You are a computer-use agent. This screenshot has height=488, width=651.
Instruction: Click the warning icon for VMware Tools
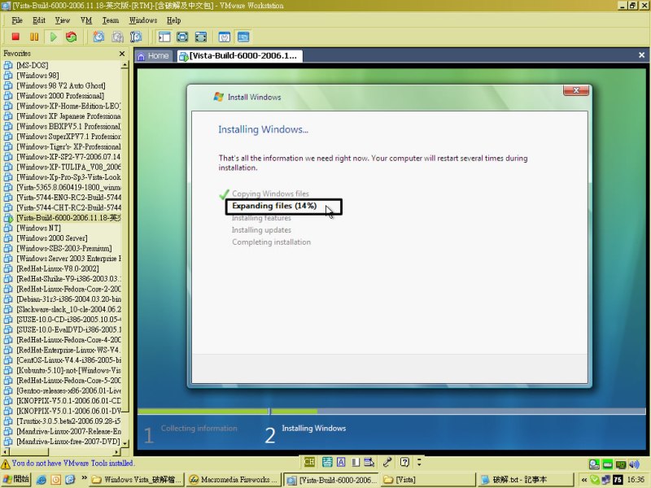click(x=6, y=464)
